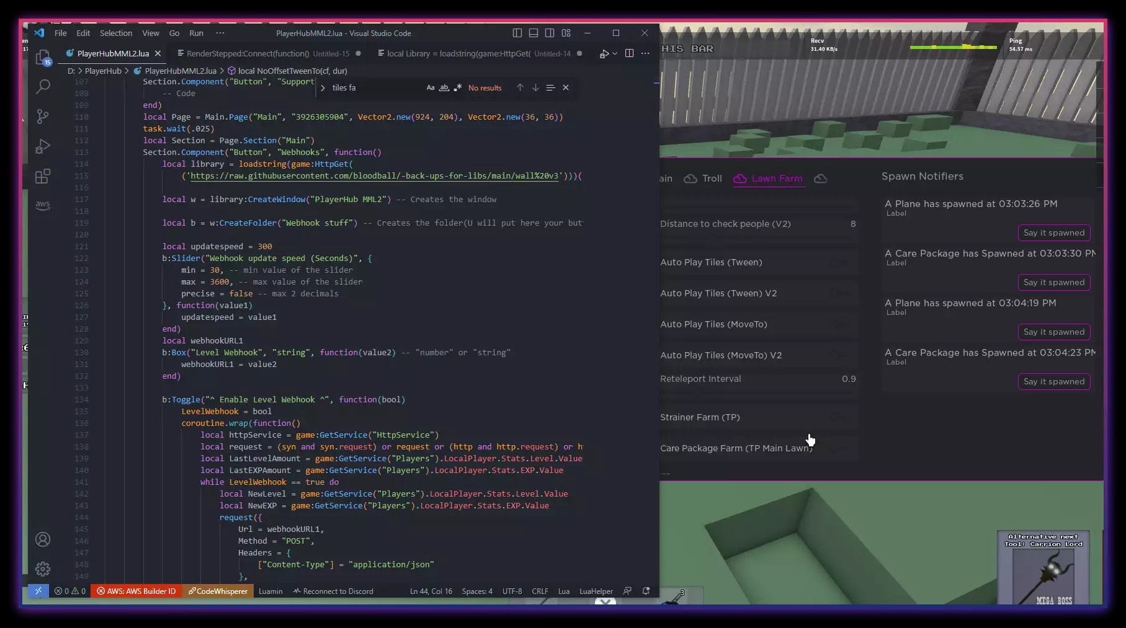Toggle Auto Play Tiles (Tween) V2
Image resolution: width=1126 pixels, height=628 pixels.
click(x=840, y=293)
